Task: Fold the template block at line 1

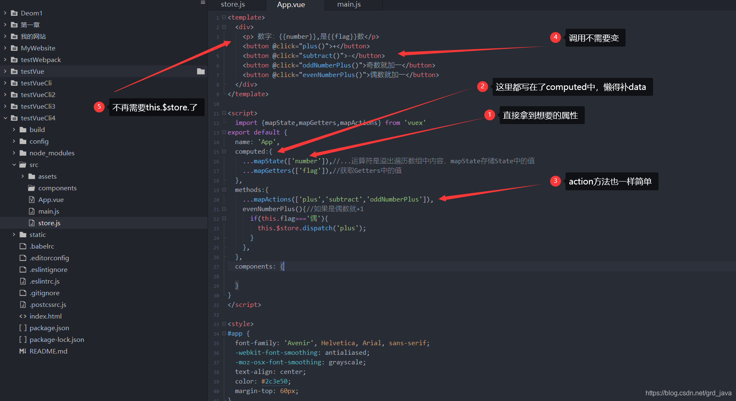Action: click(x=224, y=17)
